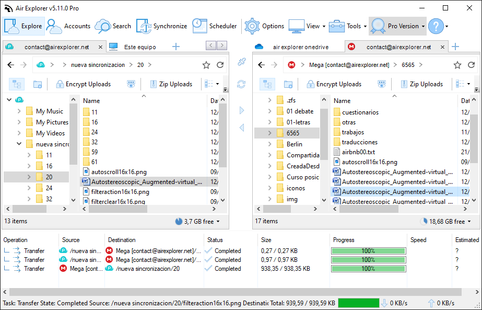Go back in the left pane

coord(11,65)
